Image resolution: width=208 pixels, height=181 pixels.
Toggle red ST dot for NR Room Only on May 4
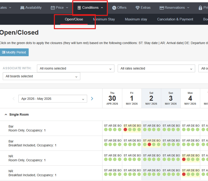184,159
